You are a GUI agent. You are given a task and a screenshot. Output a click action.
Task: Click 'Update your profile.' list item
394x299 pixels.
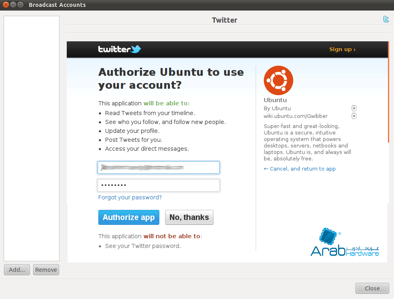tap(132, 131)
